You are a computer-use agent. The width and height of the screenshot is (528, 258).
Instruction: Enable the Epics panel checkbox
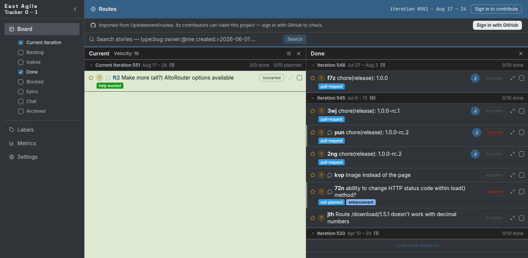point(21,92)
